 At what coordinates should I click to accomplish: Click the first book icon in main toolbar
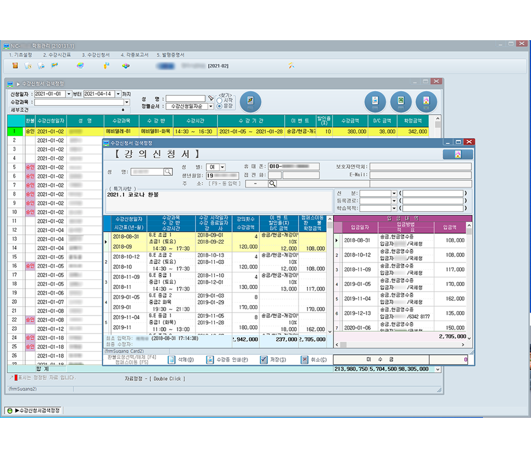coord(15,66)
